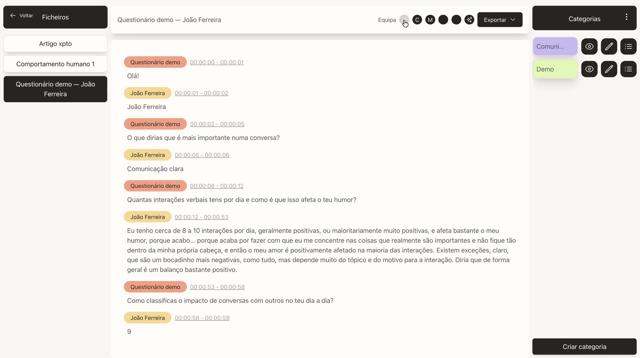Select the purple Comuni... category swatch

(555, 46)
